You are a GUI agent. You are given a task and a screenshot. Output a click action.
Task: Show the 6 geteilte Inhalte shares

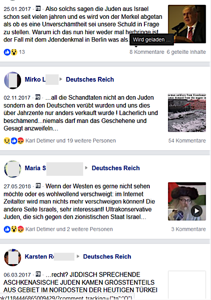click(x=186, y=52)
